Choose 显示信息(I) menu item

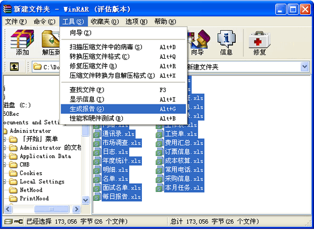[x=124, y=99]
